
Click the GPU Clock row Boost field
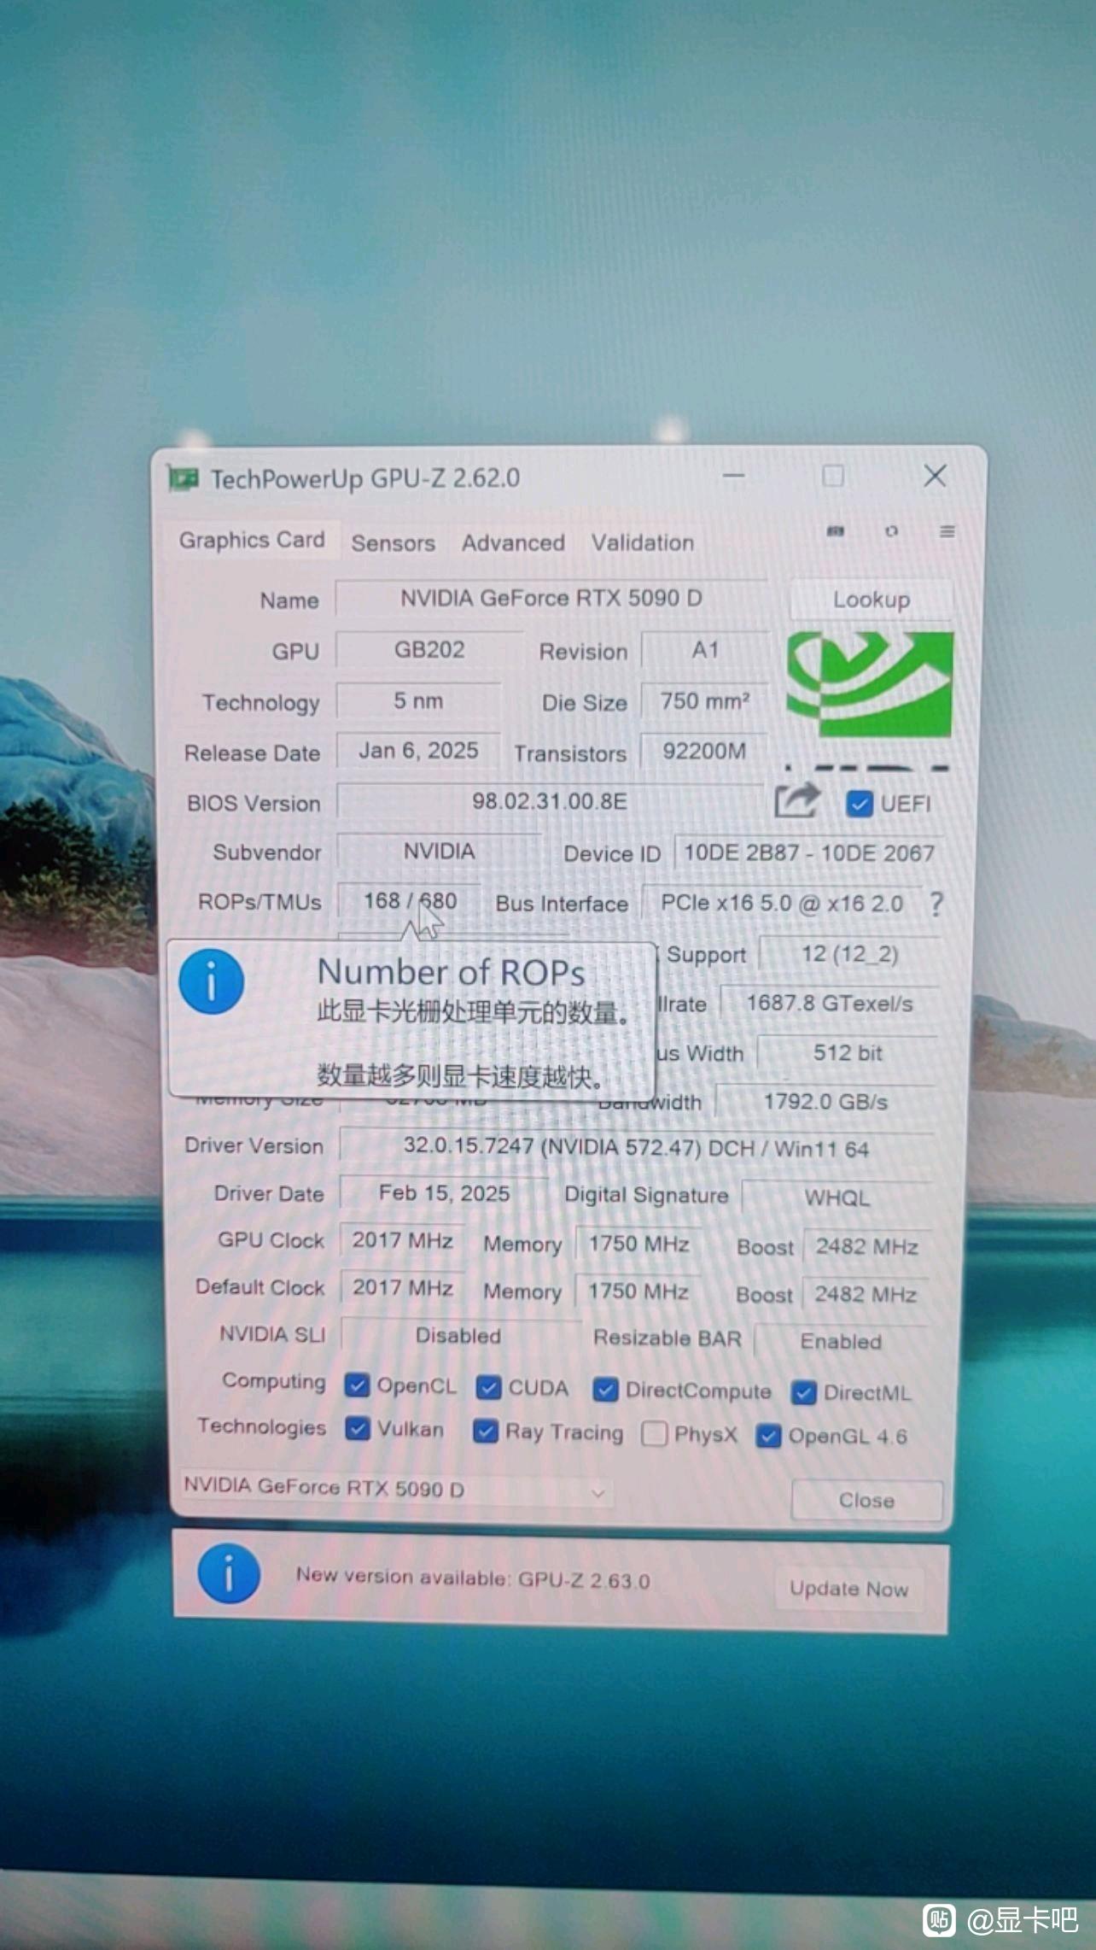click(866, 1247)
